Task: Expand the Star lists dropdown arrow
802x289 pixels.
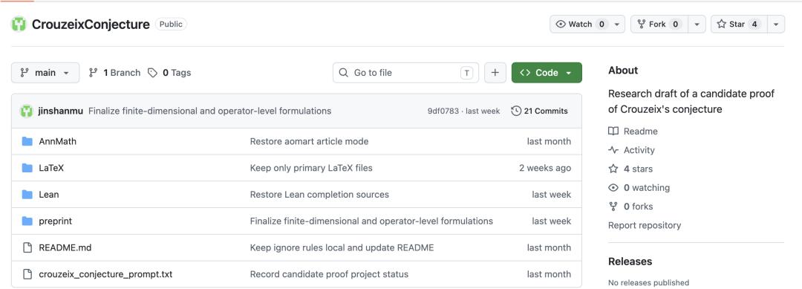Action: coord(776,24)
